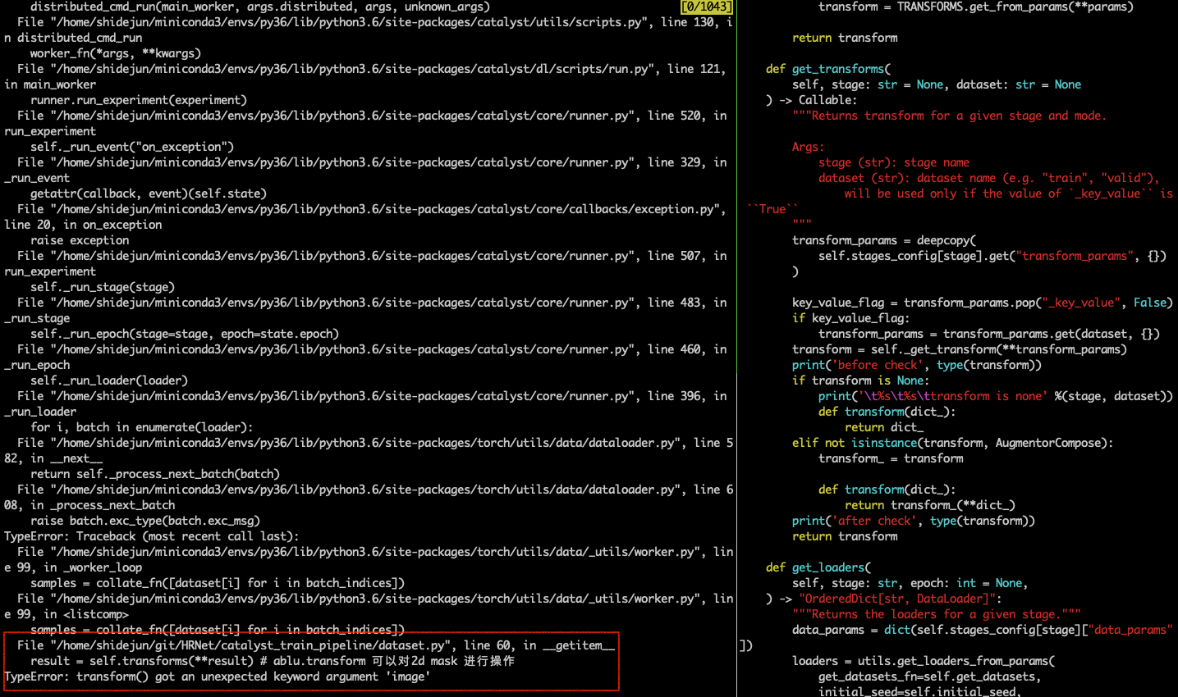Image resolution: width=1178 pixels, height=697 pixels.
Task: Click the print('before check', type(transform)) line
Action: [x=917, y=365]
